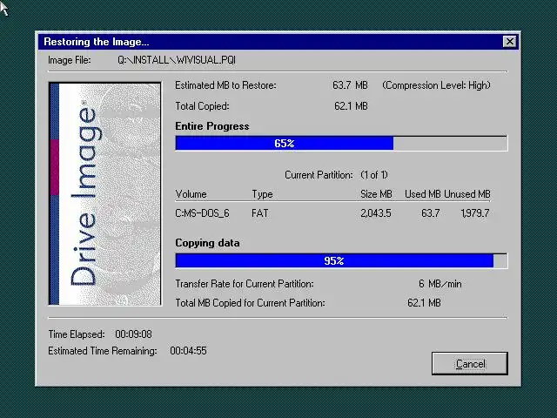Click the Current Partition label
This screenshot has height=418, width=557.
coord(319,175)
